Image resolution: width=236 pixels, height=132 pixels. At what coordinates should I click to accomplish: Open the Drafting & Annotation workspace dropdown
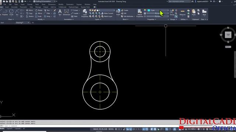click(45, 1)
